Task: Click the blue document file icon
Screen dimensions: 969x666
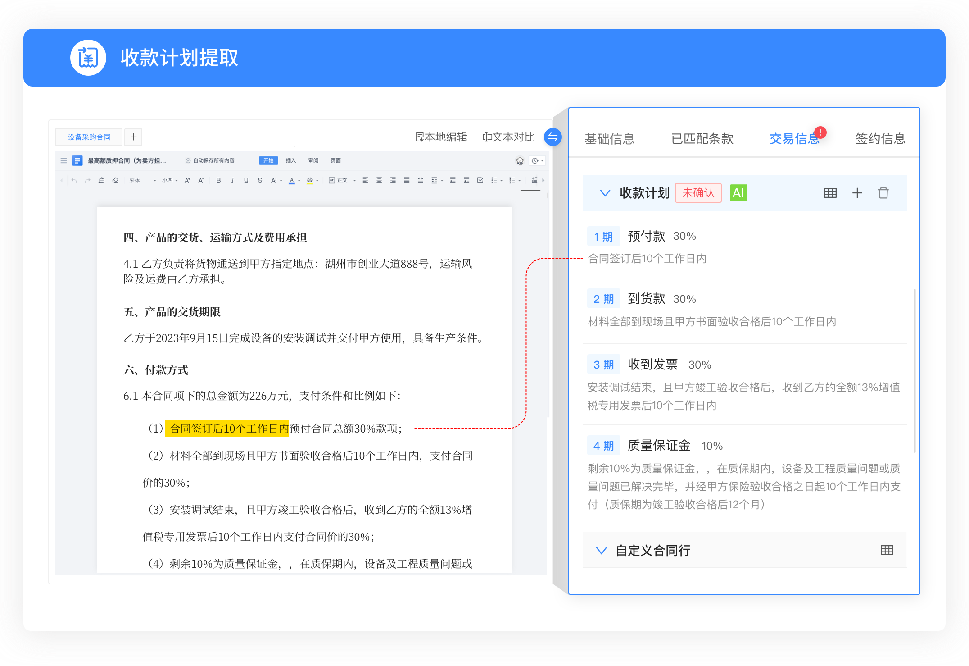Action: tap(77, 160)
